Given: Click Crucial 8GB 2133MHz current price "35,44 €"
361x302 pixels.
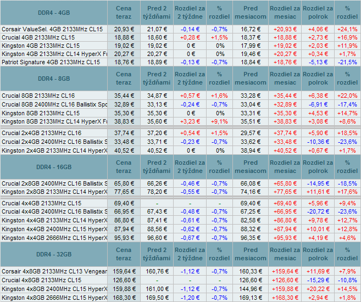Looking at the screenshot, I should tap(124, 96).
